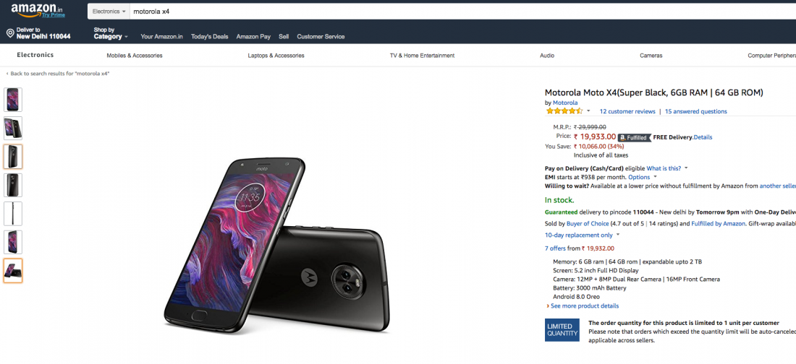
Task: Expand the star rating breakdown arrow
Action: (588, 111)
